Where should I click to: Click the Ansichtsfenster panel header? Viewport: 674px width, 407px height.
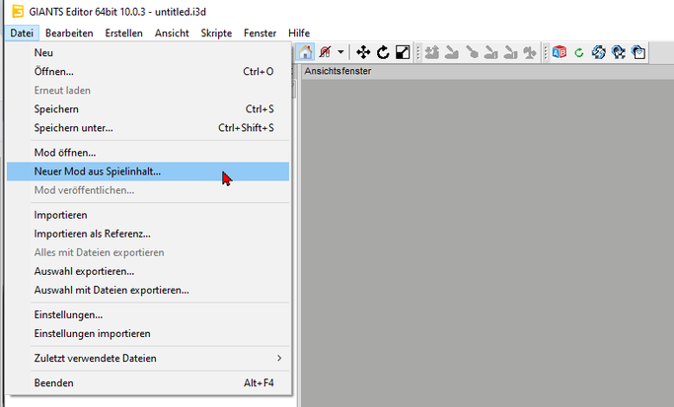487,71
